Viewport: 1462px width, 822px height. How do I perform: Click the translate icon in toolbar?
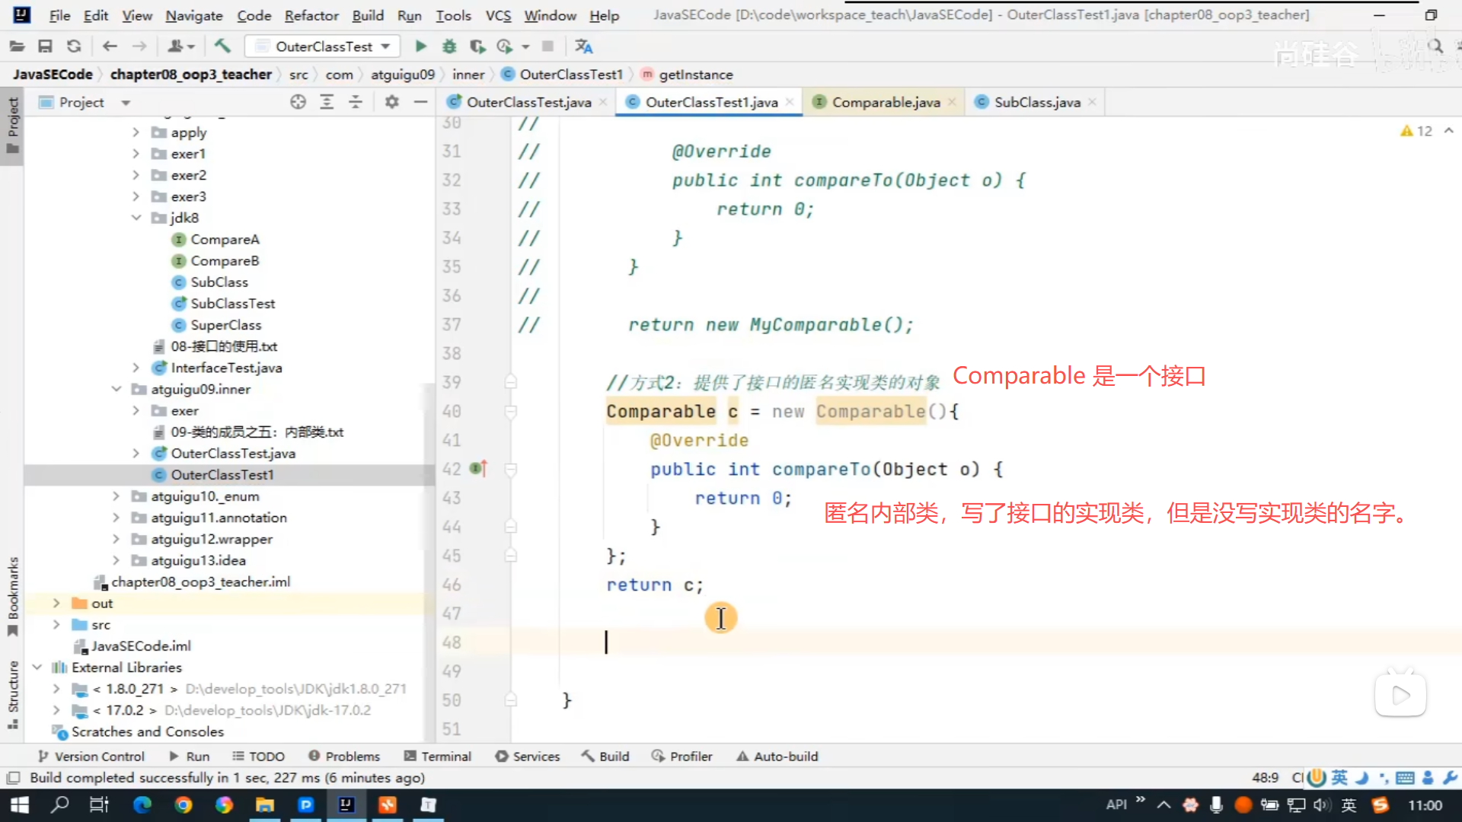coord(584,46)
